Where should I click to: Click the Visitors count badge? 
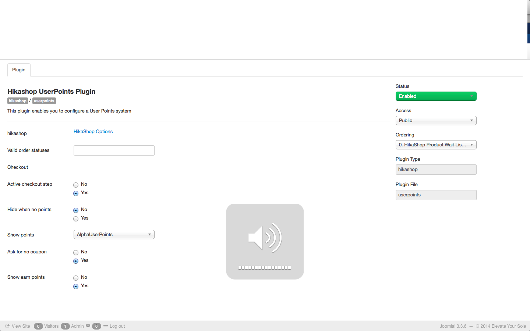coord(38,326)
